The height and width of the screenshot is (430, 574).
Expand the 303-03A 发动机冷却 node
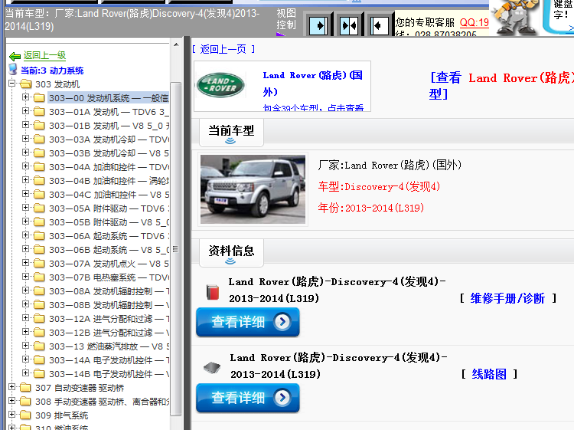coord(25,139)
